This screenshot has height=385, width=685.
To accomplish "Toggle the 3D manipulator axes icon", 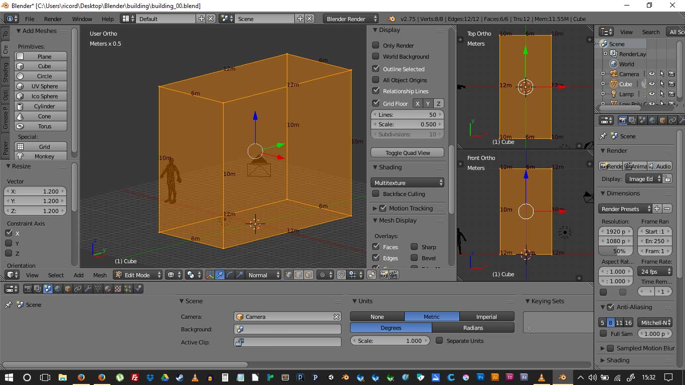I will (x=210, y=275).
